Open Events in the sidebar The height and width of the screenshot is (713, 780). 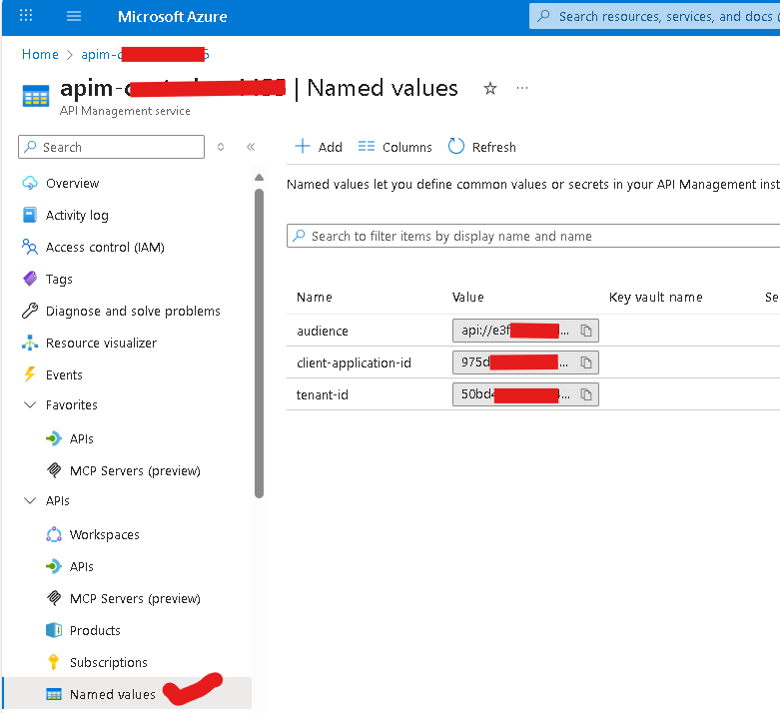coord(64,374)
